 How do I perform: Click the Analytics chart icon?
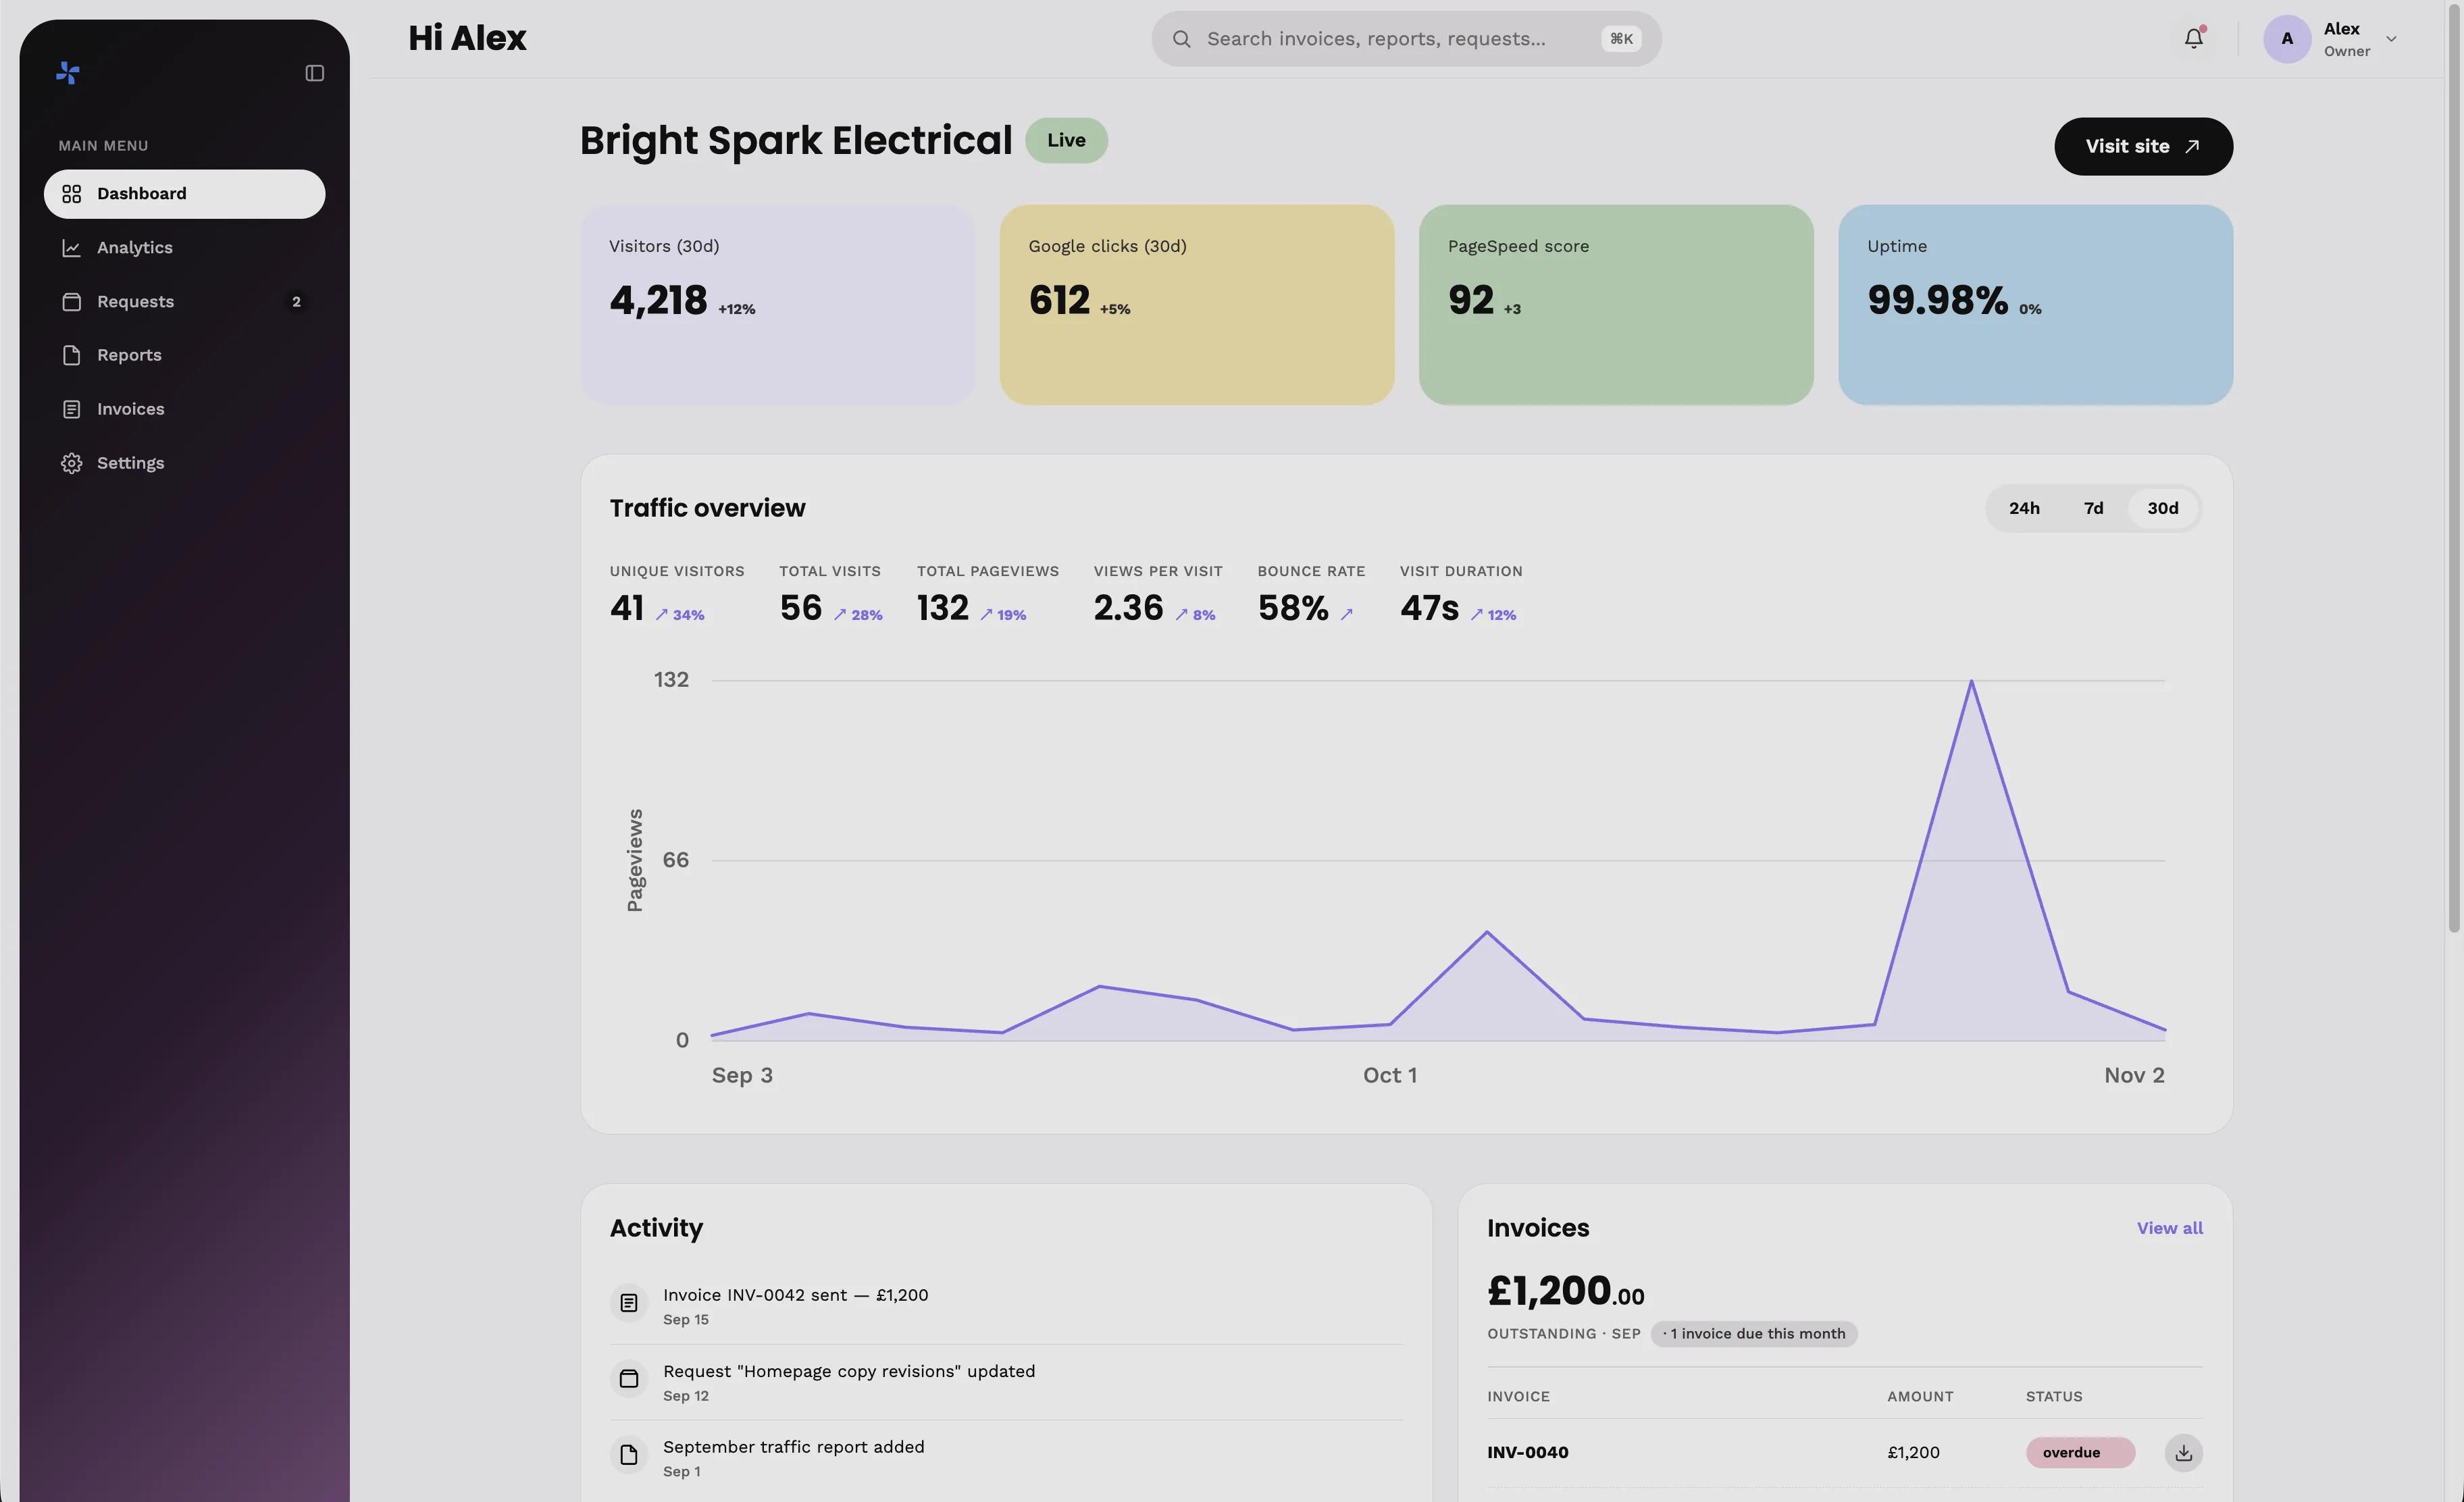[x=71, y=248]
